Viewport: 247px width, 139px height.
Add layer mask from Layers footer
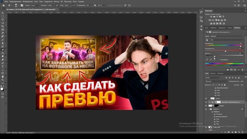point(229,132)
